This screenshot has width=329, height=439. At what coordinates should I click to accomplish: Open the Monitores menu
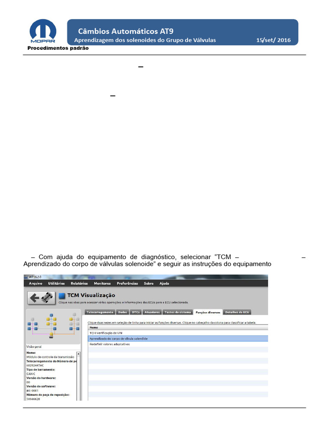[x=102, y=283]
